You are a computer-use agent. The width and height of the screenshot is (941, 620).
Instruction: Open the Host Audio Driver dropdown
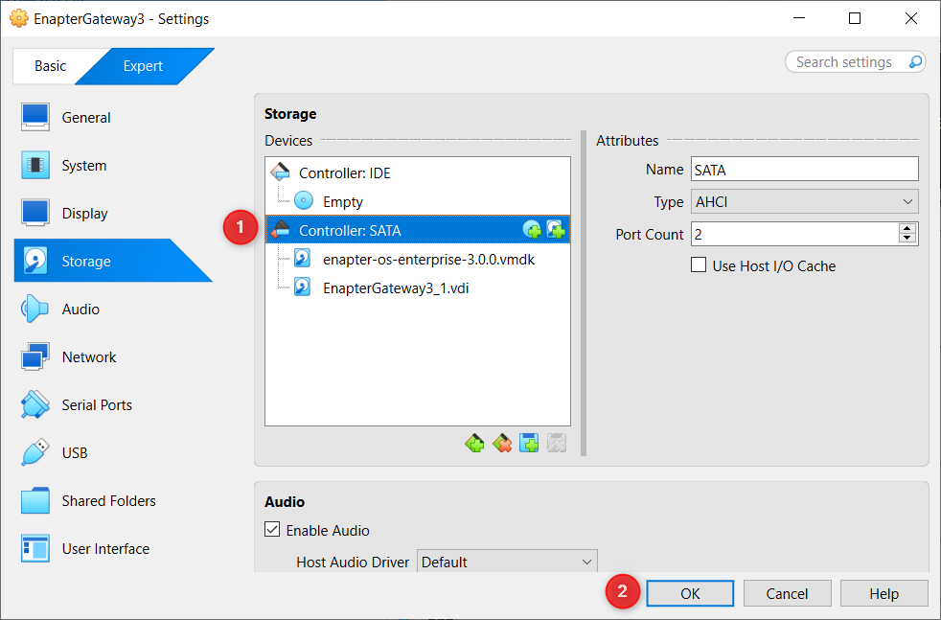[x=506, y=563]
